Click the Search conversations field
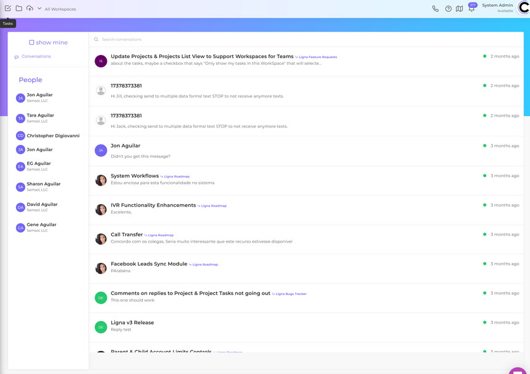This screenshot has height=374, width=530. pyautogui.click(x=247, y=39)
